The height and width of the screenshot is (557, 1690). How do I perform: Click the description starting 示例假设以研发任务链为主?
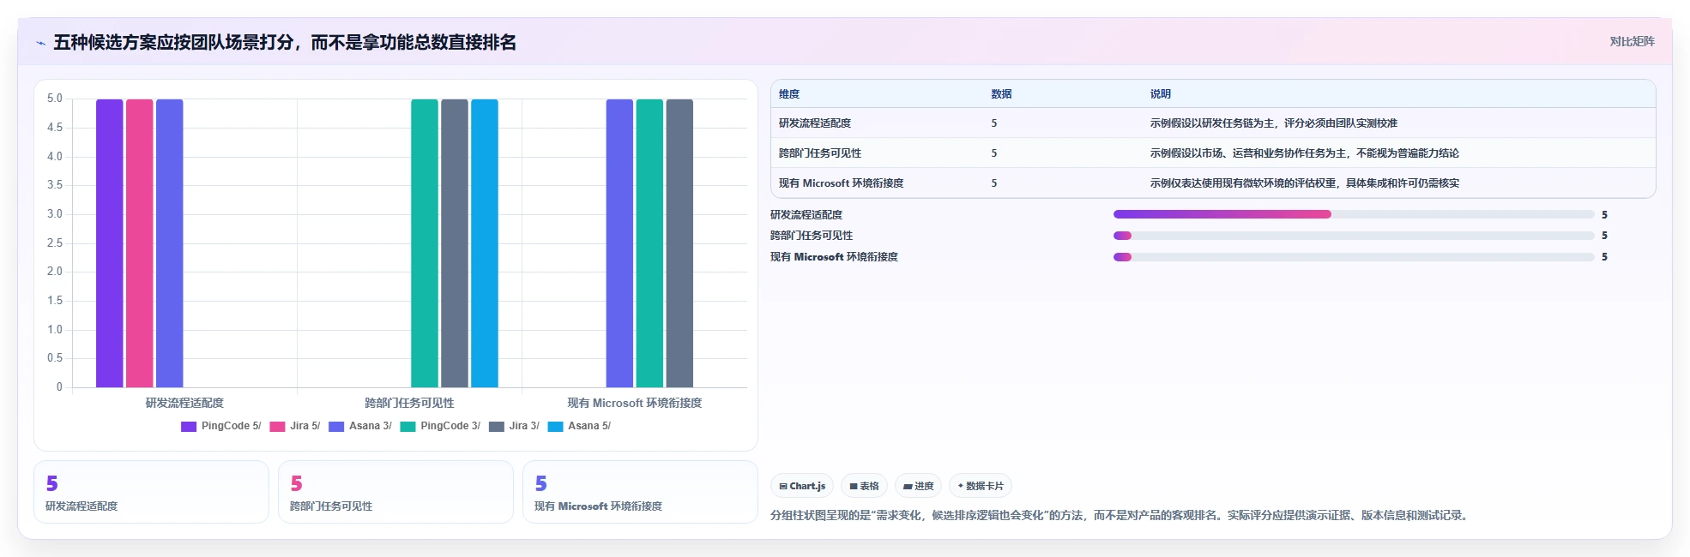(x=1274, y=123)
